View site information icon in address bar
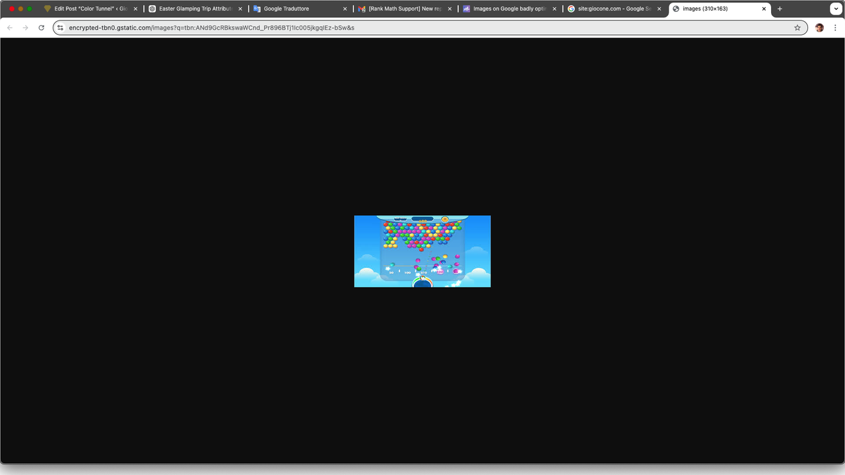 (60, 28)
